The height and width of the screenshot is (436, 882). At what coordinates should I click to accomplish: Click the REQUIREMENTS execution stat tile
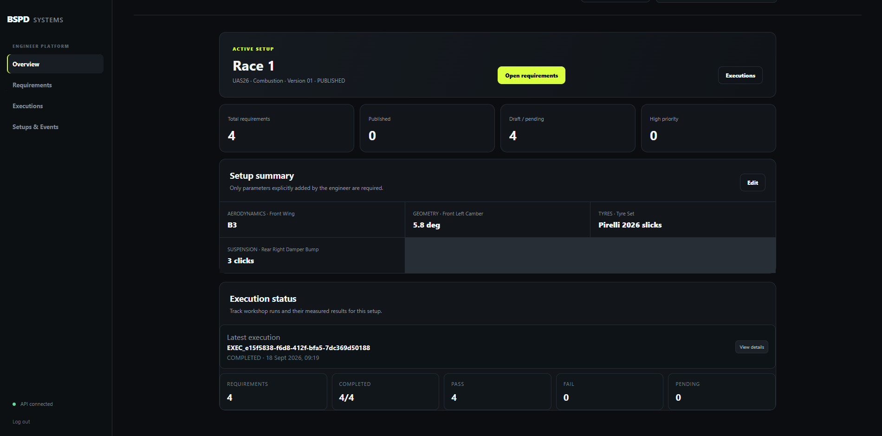point(273,391)
